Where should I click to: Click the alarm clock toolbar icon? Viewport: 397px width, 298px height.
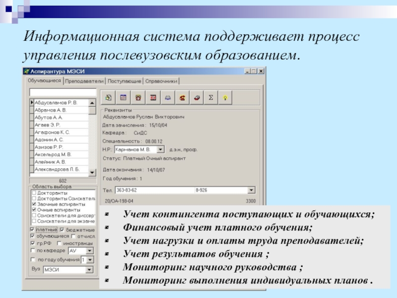(138, 97)
